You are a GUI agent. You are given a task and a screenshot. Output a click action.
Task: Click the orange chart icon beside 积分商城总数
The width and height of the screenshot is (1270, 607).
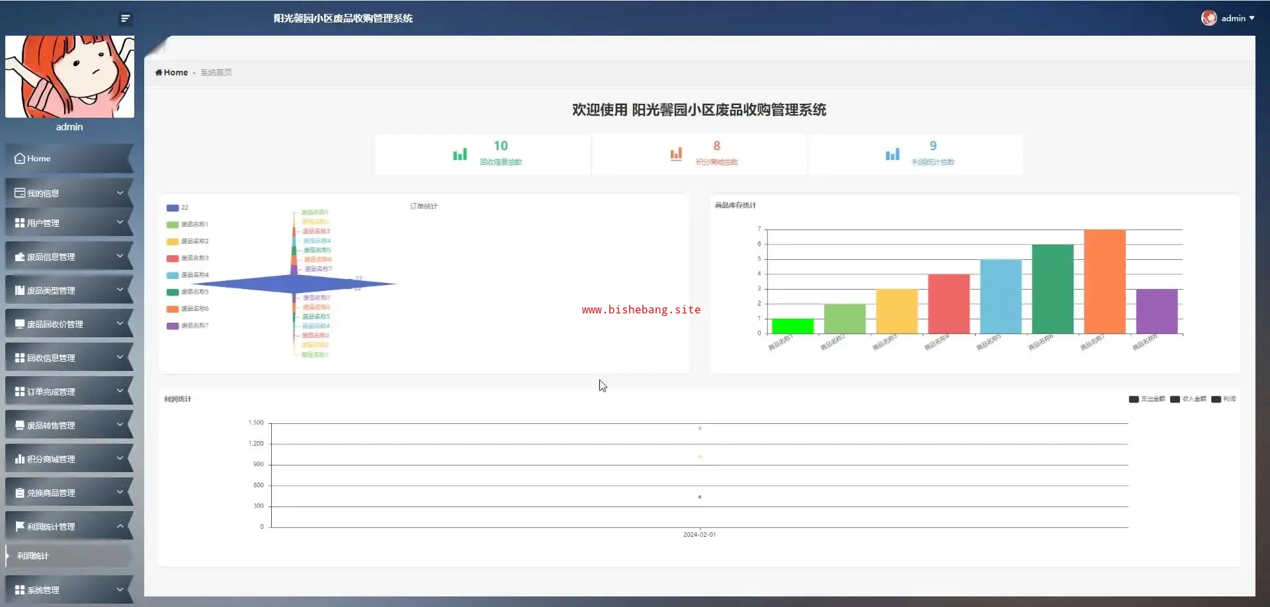[676, 154]
